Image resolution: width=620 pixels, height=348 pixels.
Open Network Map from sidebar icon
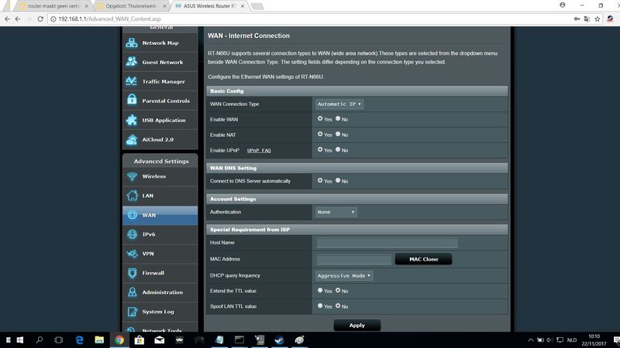click(132, 43)
